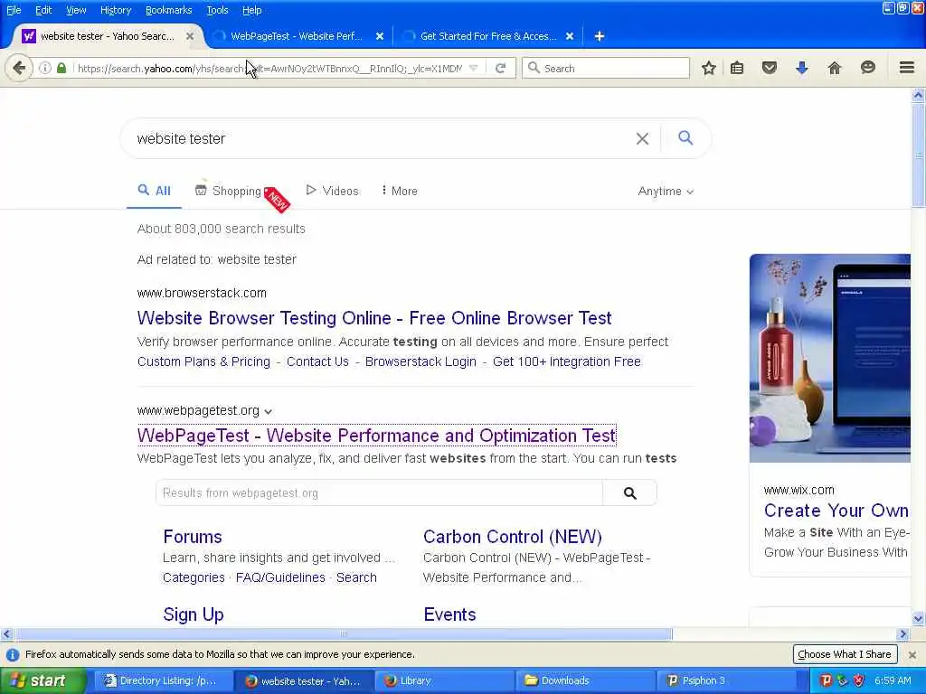Clear the Yahoo search query with X
This screenshot has width=926, height=694.
coord(642,138)
